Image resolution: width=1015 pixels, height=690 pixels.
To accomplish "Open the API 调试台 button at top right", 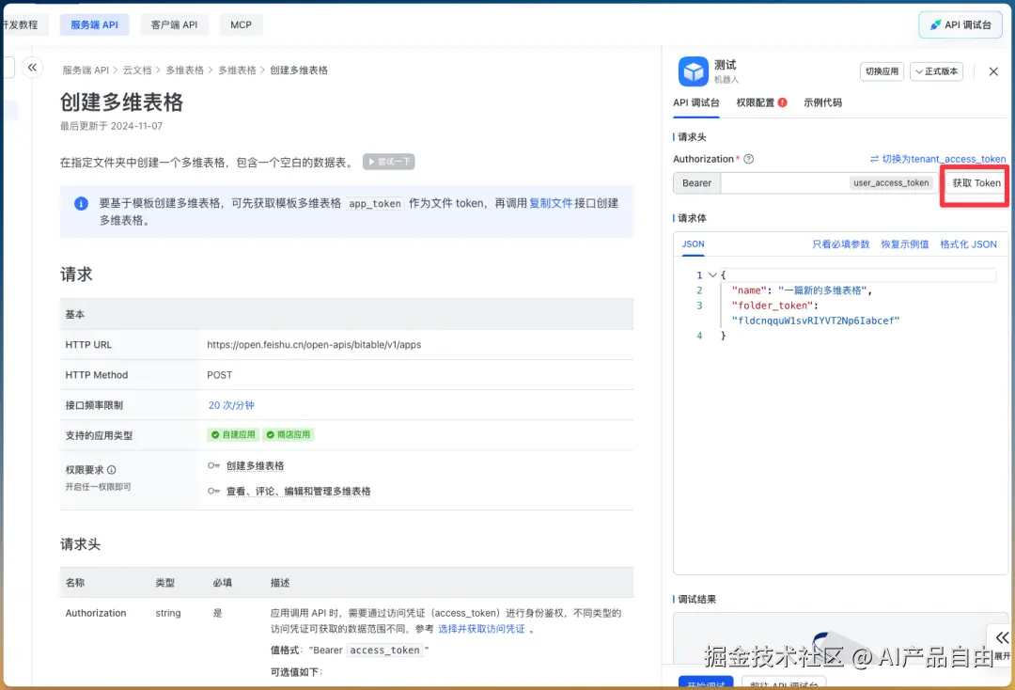I will [x=960, y=24].
